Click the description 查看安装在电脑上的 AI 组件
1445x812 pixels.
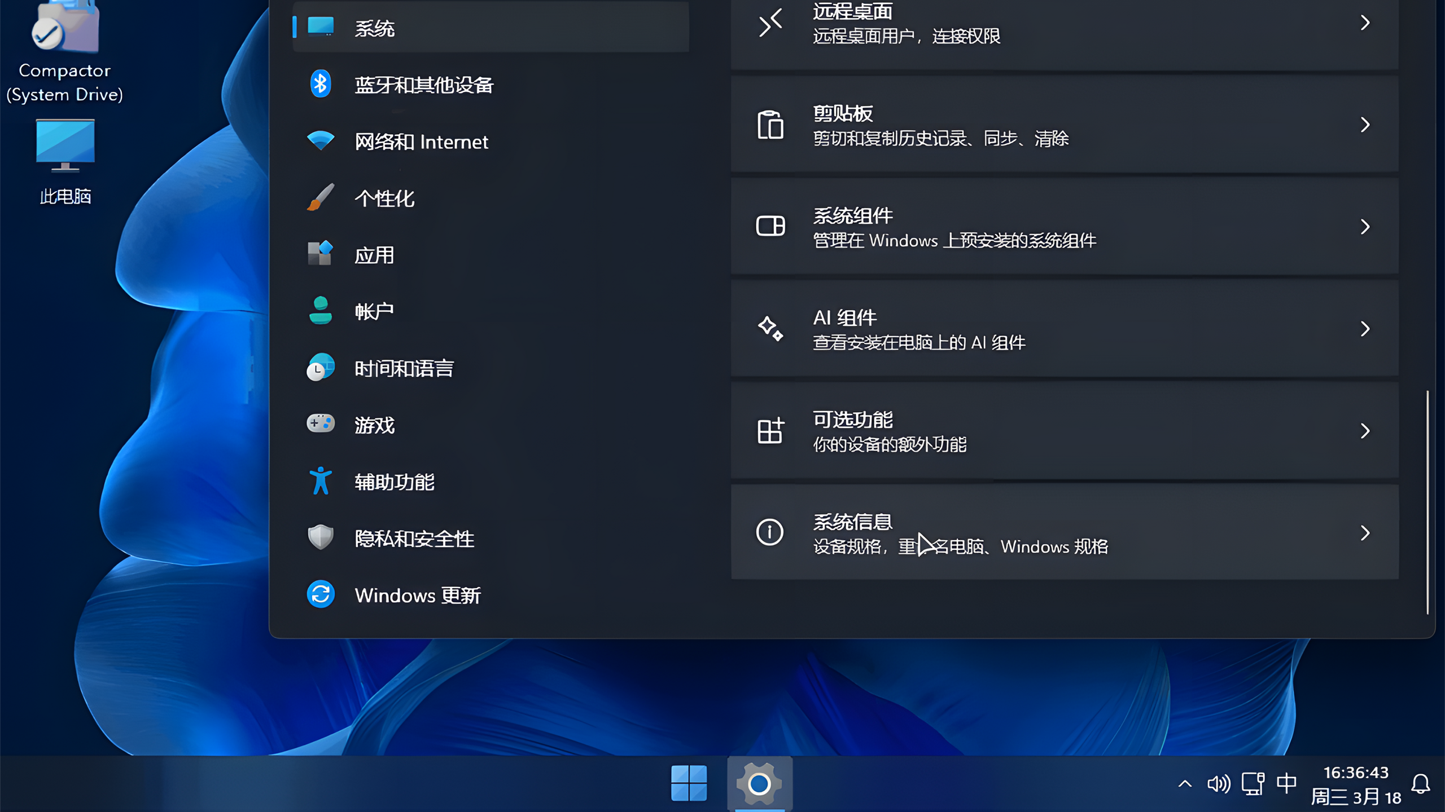[x=919, y=342]
